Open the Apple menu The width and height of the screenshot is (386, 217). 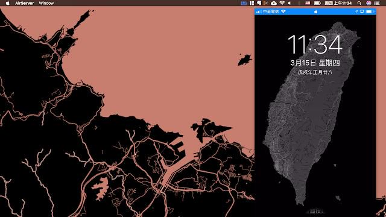pyautogui.click(x=8, y=3)
